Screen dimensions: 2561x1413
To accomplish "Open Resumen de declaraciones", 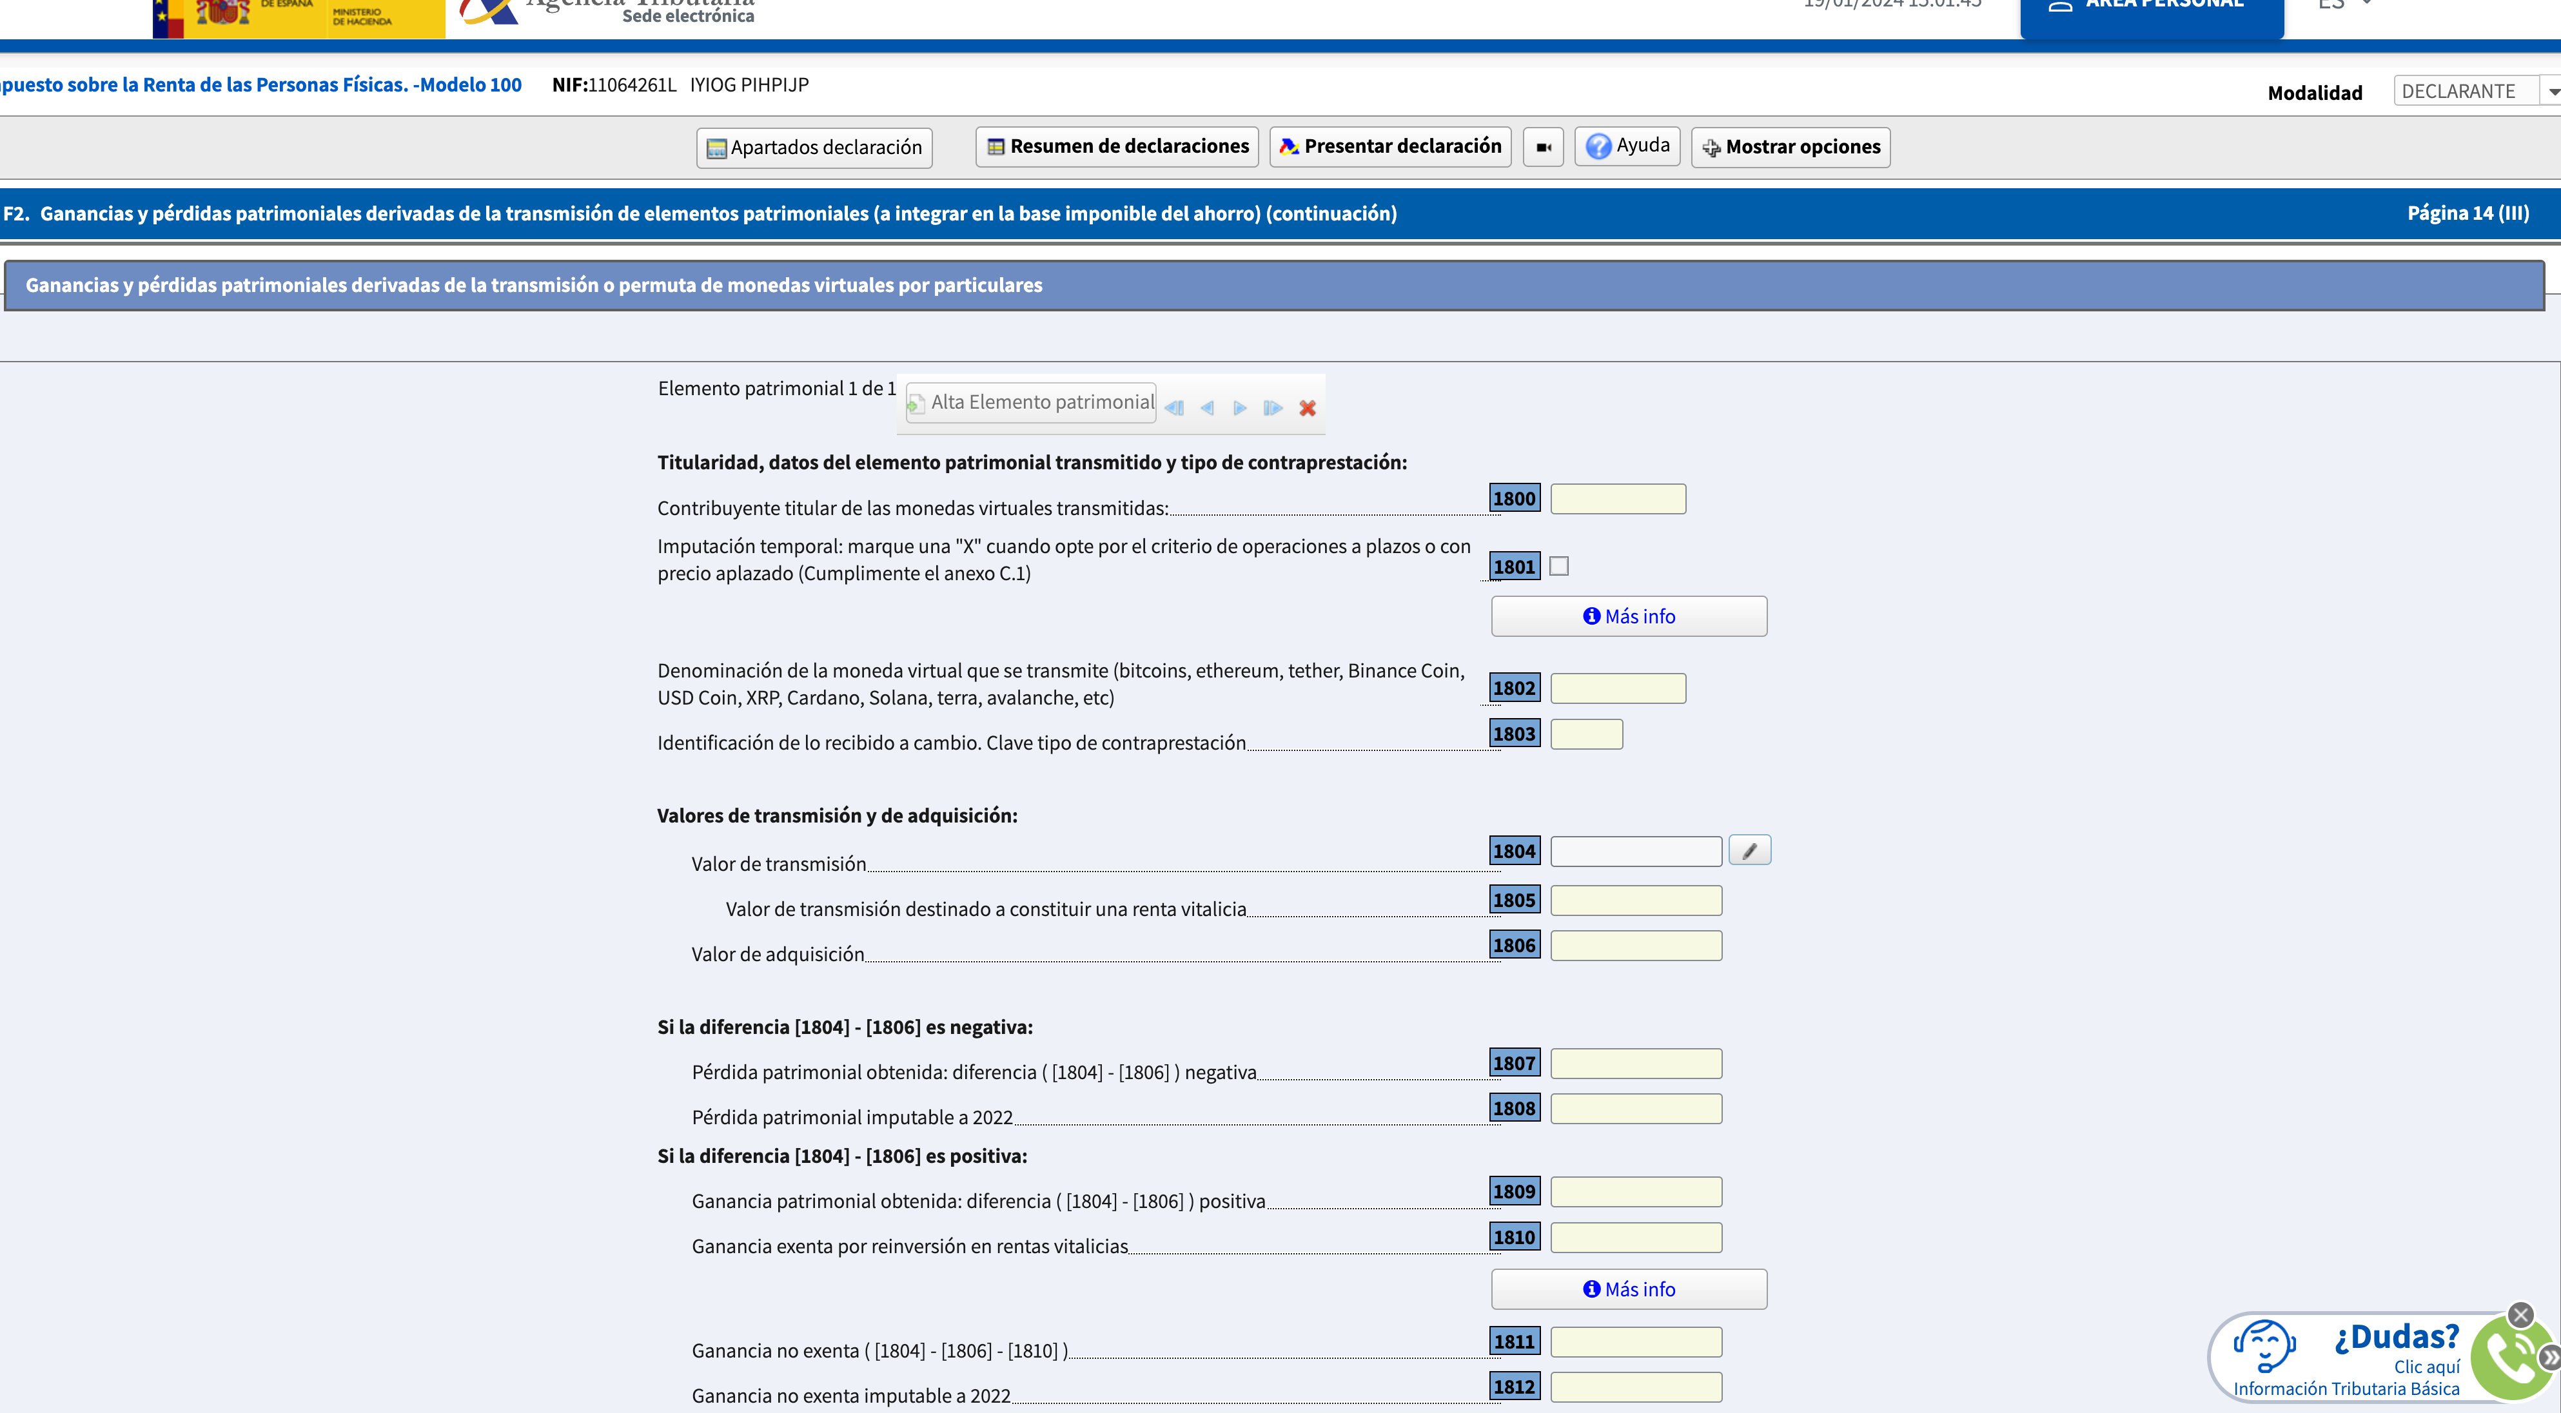I will tap(1117, 147).
